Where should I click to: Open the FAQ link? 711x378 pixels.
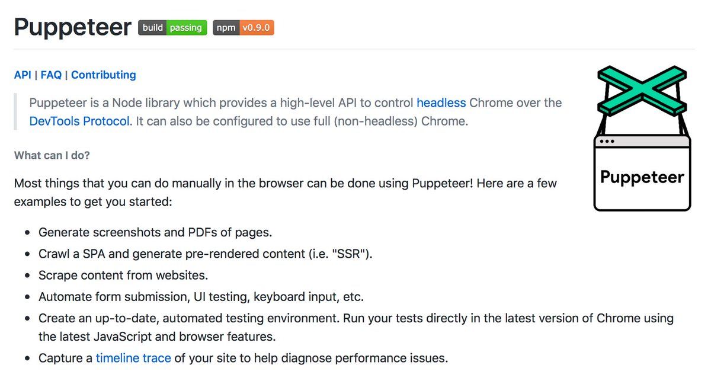51,75
